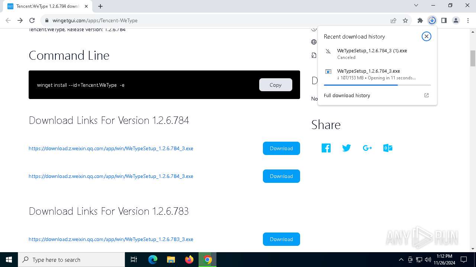The width and height of the screenshot is (476, 267).
Task: Copy the winget install command
Action: click(x=276, y=85)
